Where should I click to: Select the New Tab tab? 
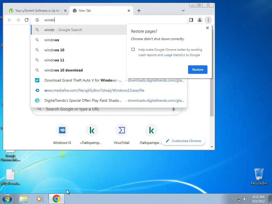click(101, 11)
